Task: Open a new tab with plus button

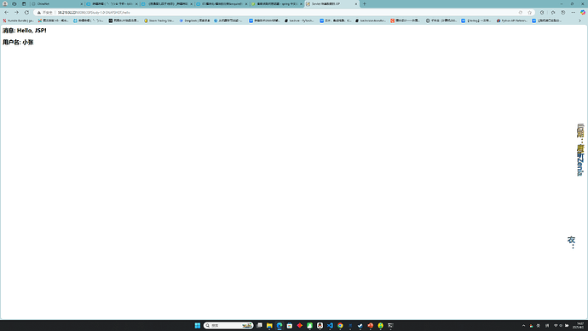Action: [x=364, y=3]
